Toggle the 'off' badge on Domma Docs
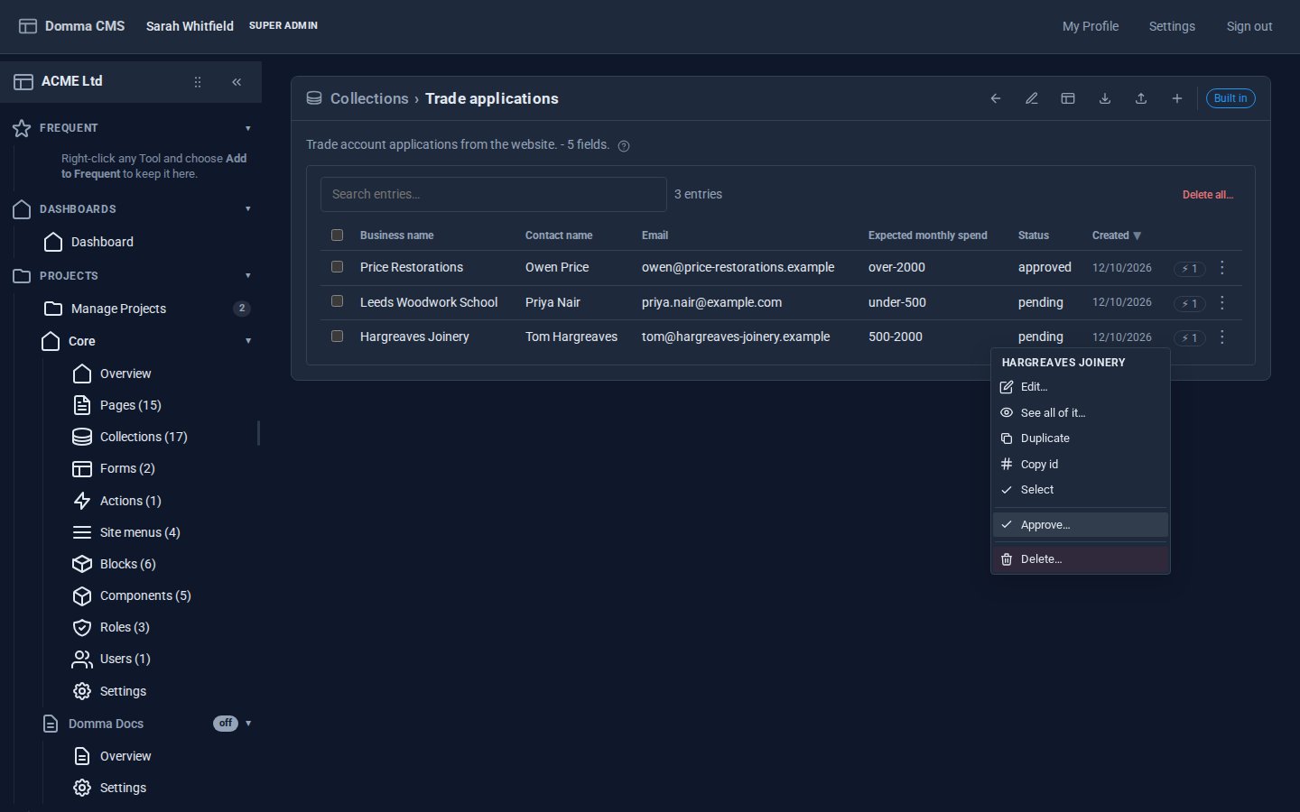This screenshot has width=1300, height=812. 226,724
